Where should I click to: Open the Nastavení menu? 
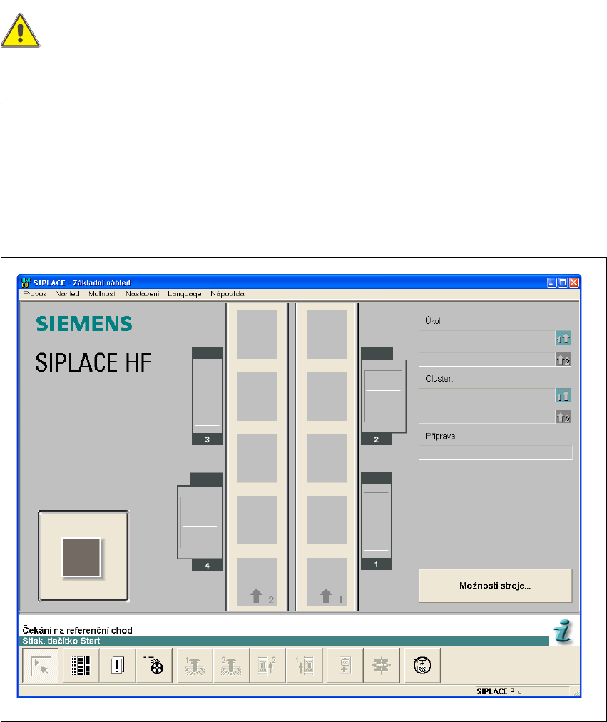coord(143,294)
